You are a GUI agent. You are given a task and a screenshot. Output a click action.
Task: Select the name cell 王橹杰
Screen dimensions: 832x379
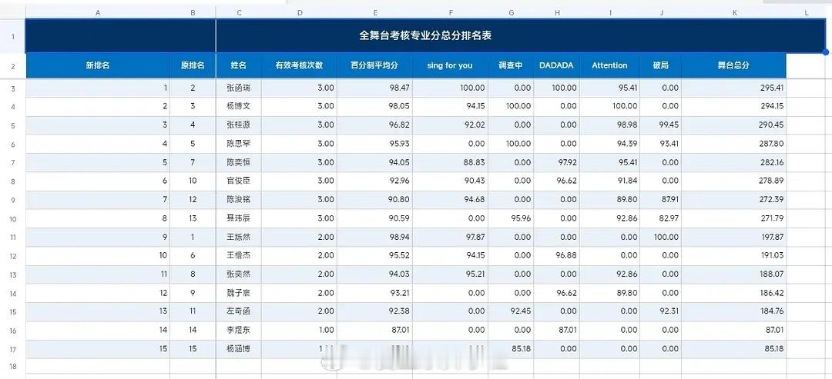click(x=239, y=256)
